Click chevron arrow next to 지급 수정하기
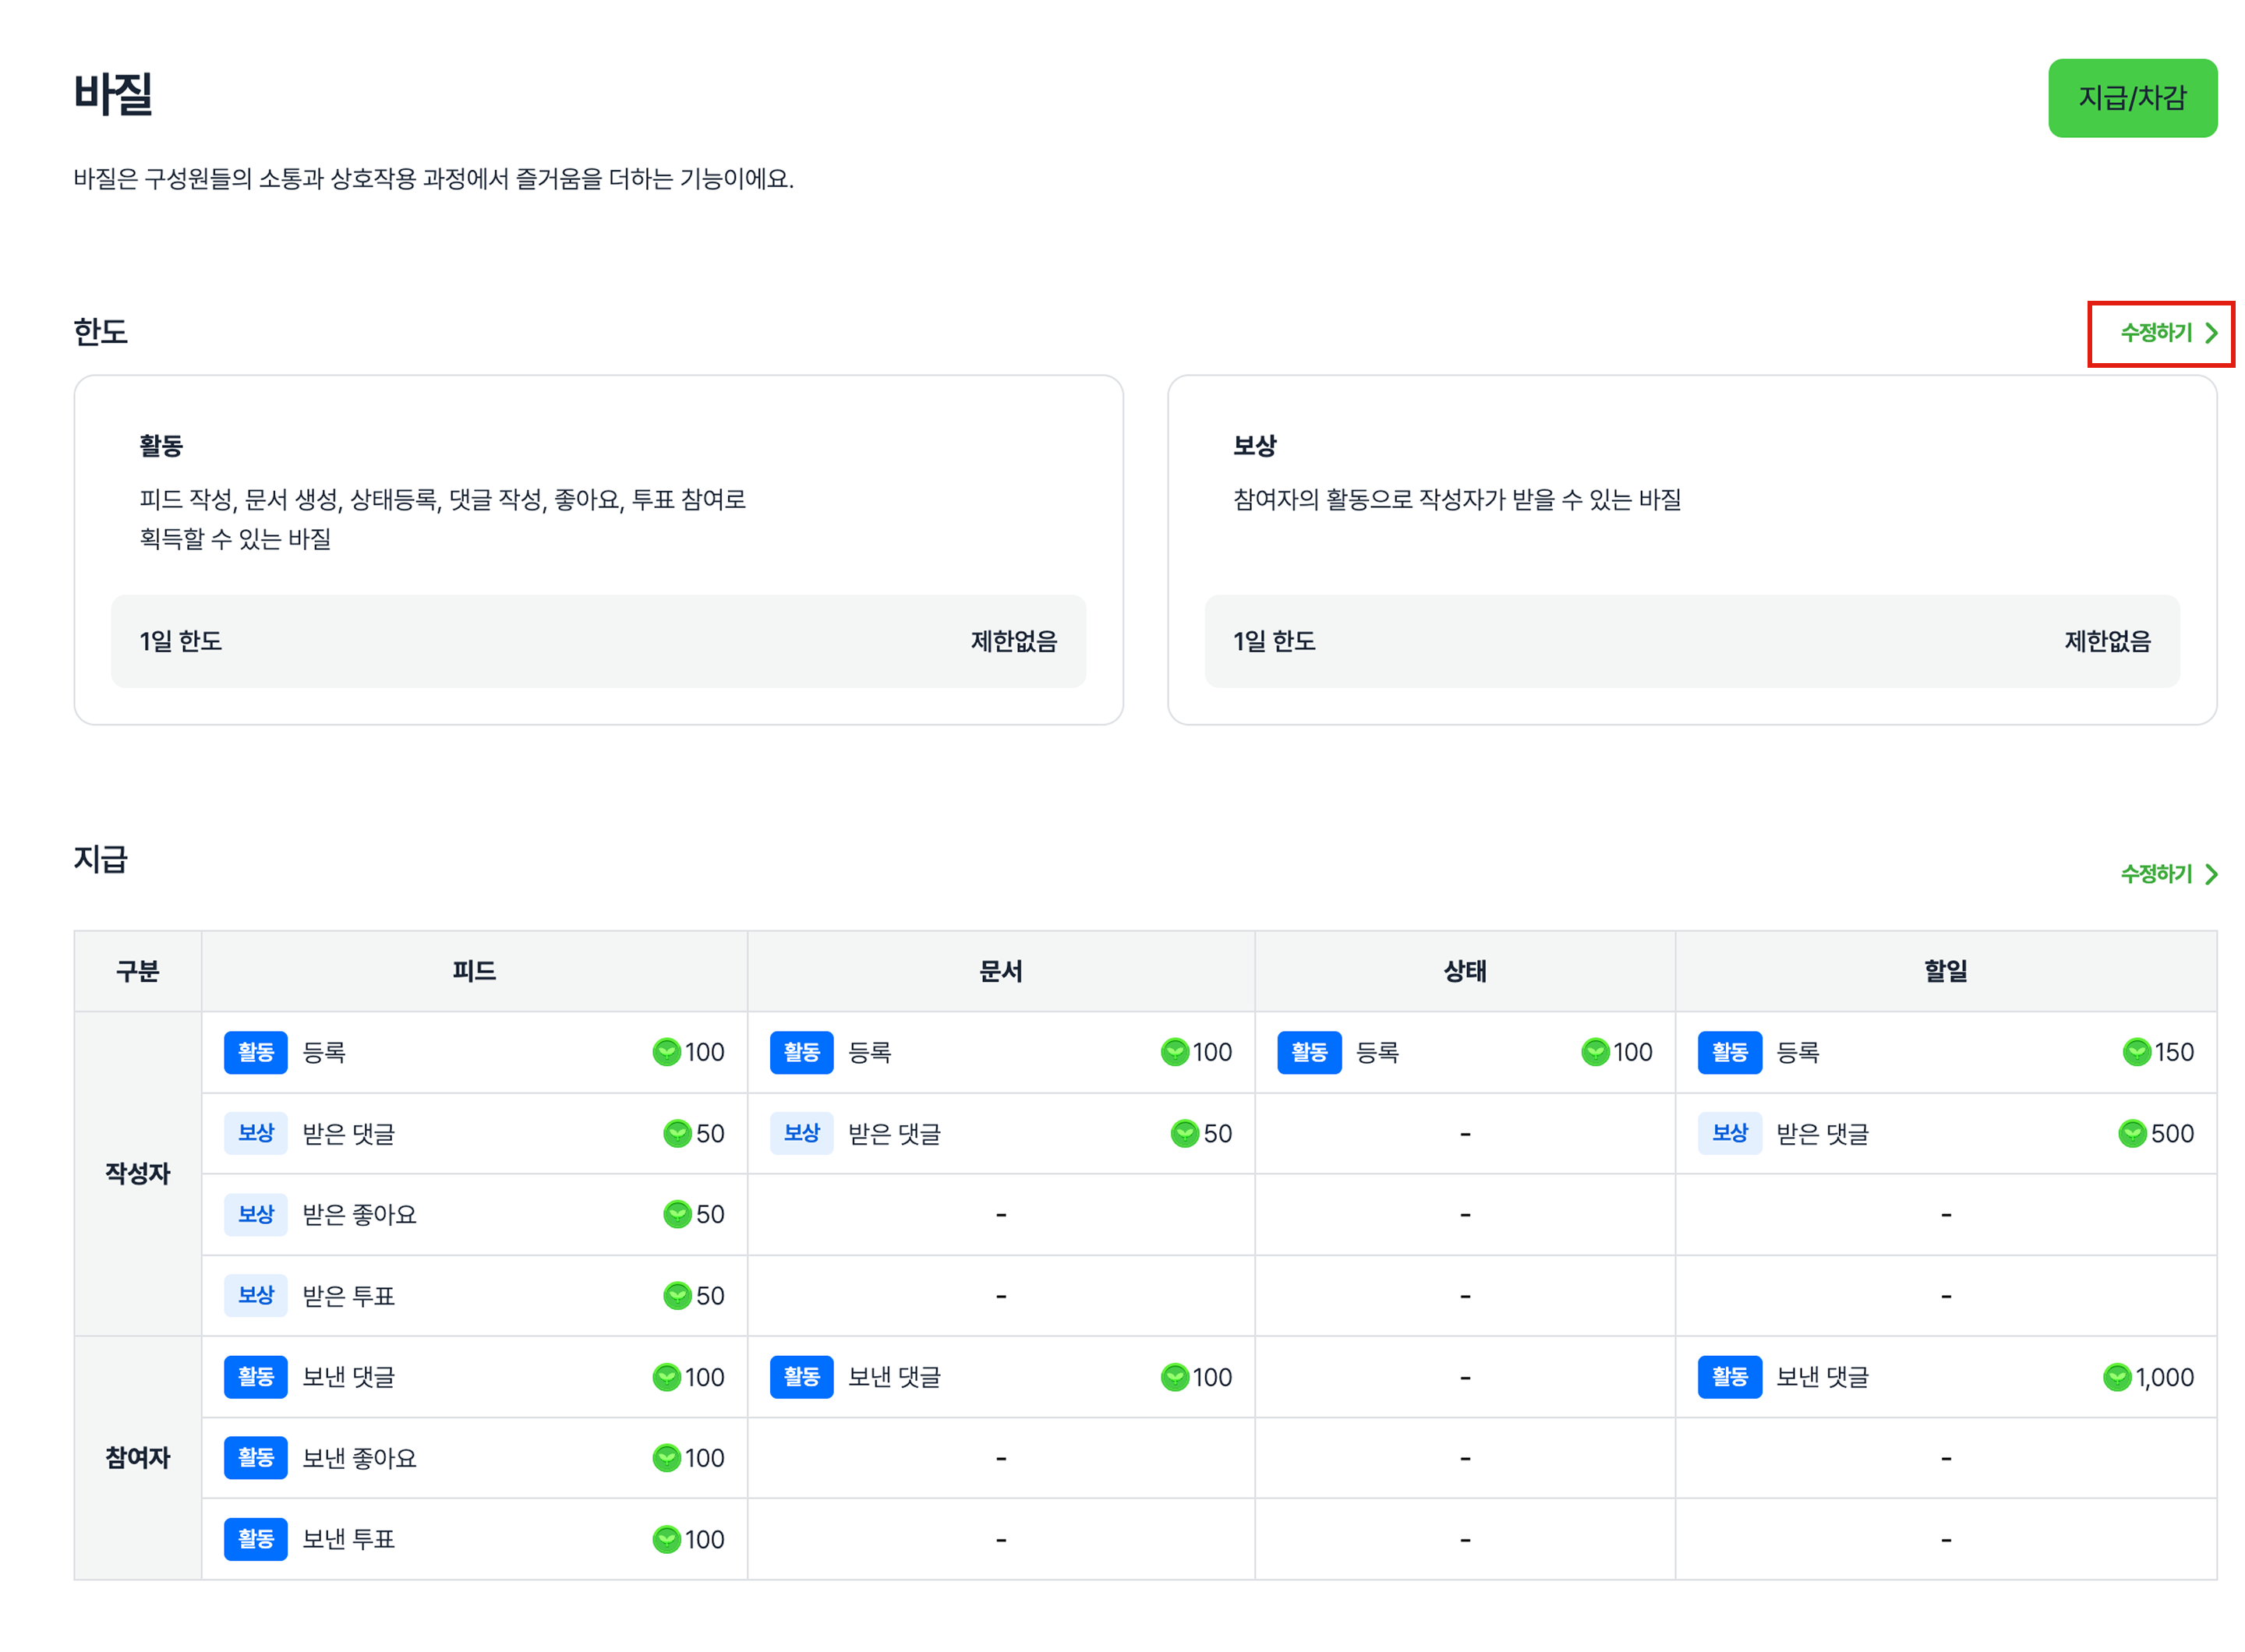The image size is (2245, 1652). coord(2210,874)
